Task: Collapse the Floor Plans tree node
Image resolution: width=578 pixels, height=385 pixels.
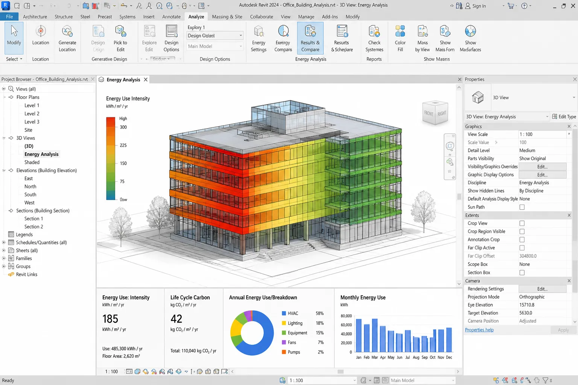Action: pyautogui.click(x=5, y=97)
